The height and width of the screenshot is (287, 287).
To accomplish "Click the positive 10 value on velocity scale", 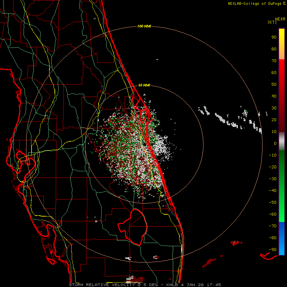I will [274, 132].
